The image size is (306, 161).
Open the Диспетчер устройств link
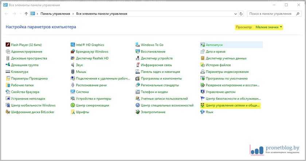[157, 58]
